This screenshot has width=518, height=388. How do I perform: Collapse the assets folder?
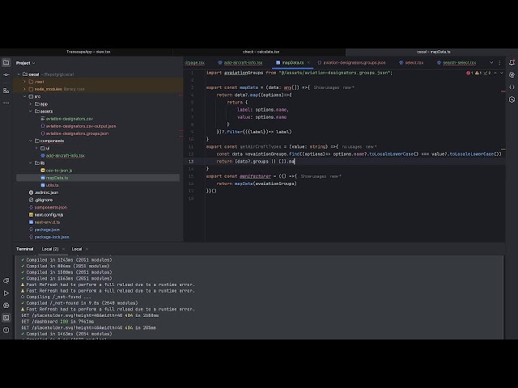pyautogui.click(x=31, y=112)
